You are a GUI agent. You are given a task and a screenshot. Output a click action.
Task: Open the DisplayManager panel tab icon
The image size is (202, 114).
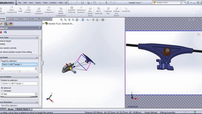pos(11,24)
